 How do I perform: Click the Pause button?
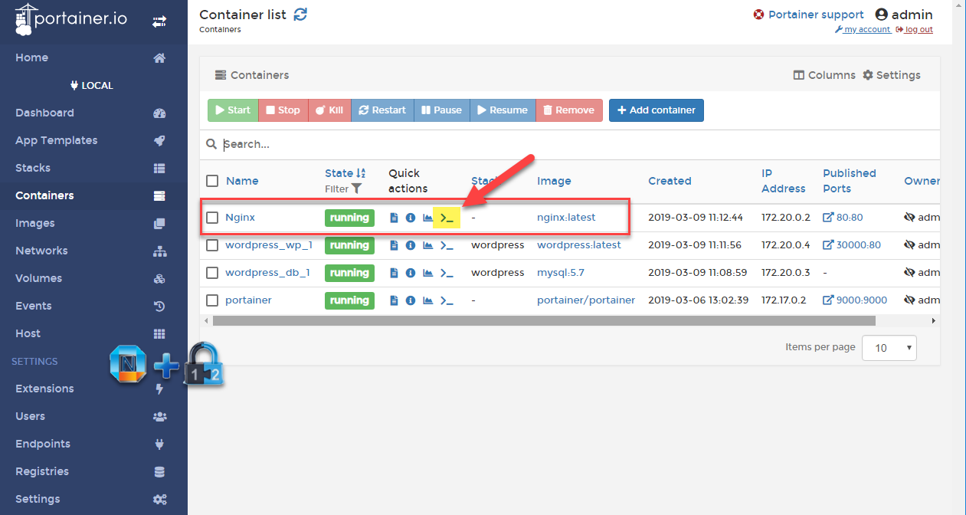(442, 110)
